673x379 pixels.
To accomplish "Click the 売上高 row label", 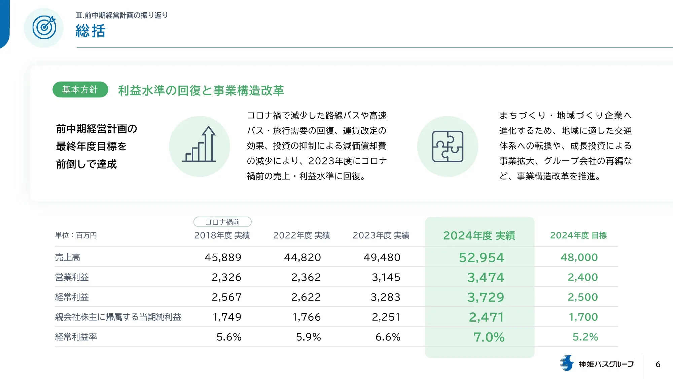I will pos(68,257).
